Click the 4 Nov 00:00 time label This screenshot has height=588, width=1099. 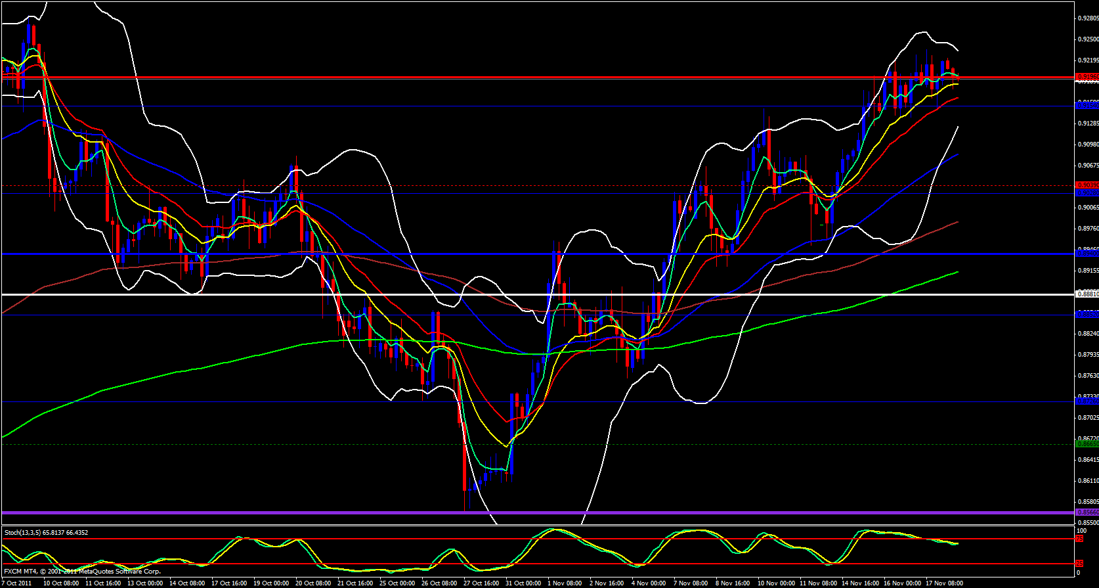pyautogui.click(x=649, y=583)
